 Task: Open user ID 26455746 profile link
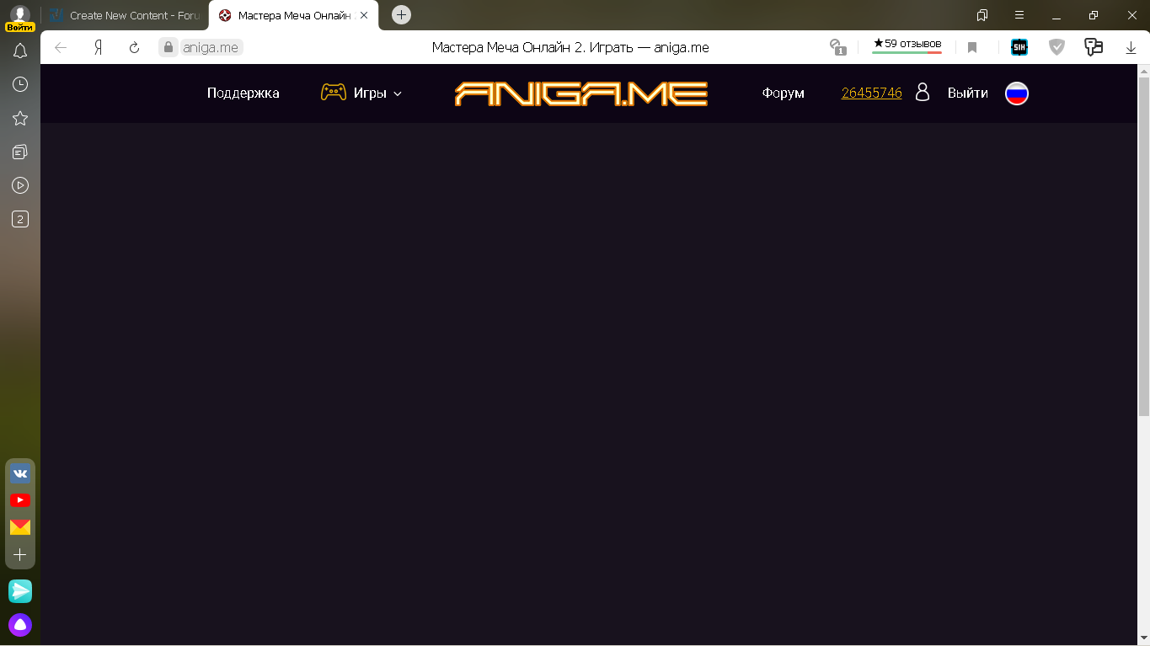[x=871, y=93]
